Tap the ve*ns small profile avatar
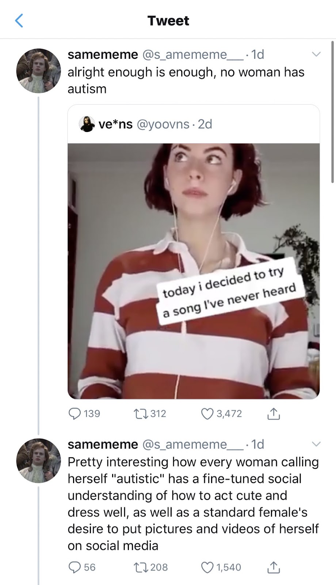336x585 pixels. point(87,124)
